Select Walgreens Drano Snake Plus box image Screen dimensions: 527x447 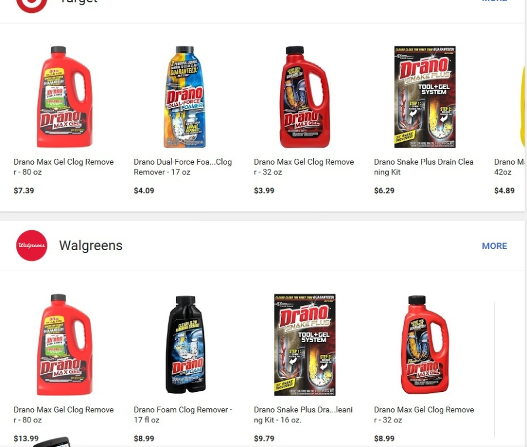tap(304, 344)
